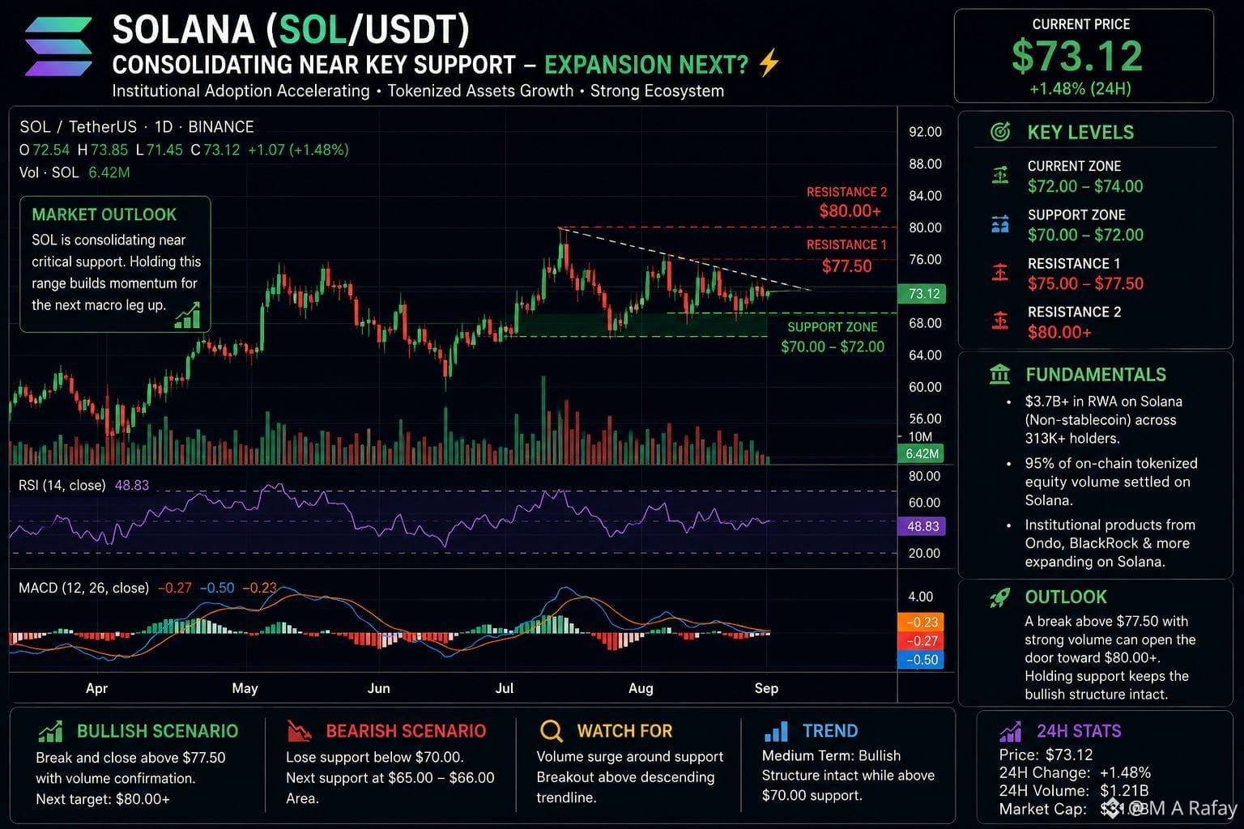
Task: Click the lightning bolt after 'EXPANSION NEXT?'
Action: pos(769,63)
